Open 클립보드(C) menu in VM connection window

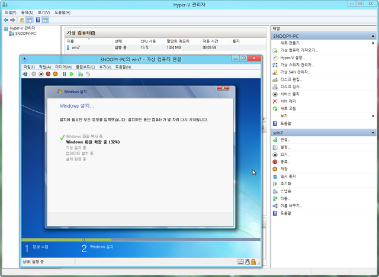(85, 67)
